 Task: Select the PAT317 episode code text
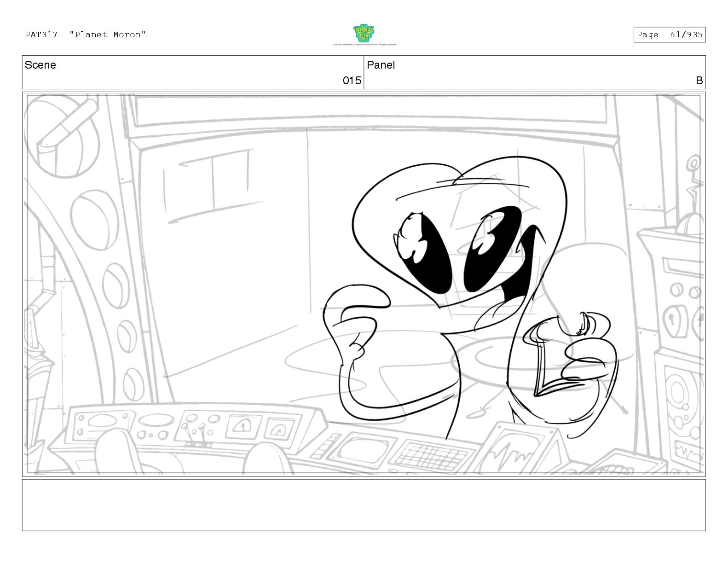41,35
